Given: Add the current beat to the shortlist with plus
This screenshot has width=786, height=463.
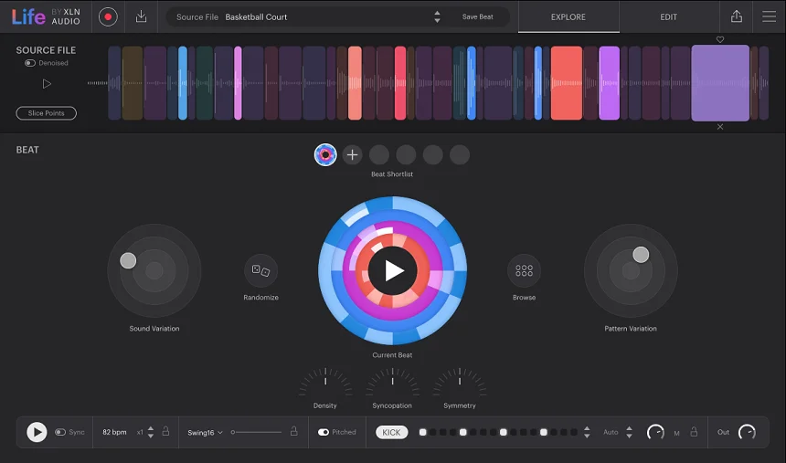Looking at the screenshot, I should click(x=353, y=155).
